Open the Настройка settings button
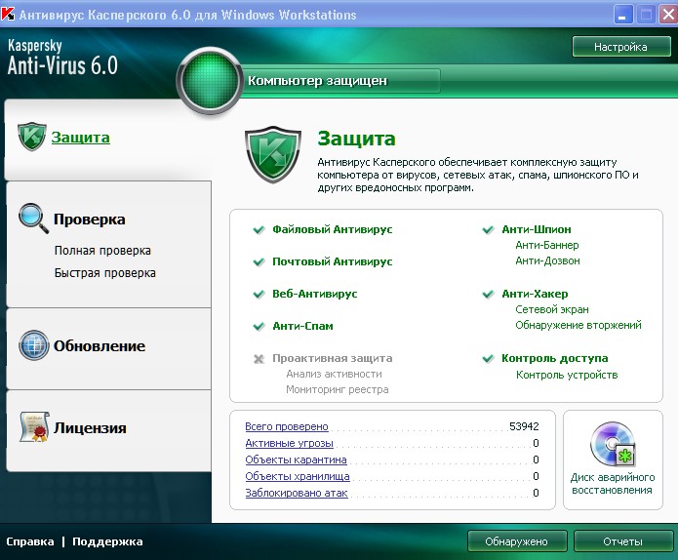This screenshot has width=678, height=560. click(621, 47)
